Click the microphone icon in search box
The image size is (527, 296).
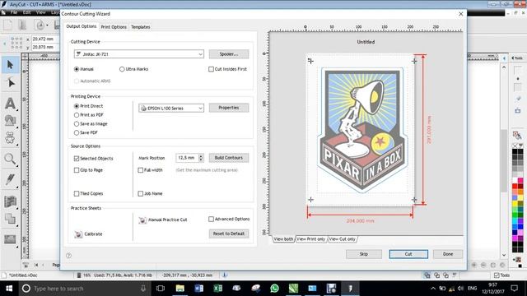pyautogui.click(x=143, y=289)
